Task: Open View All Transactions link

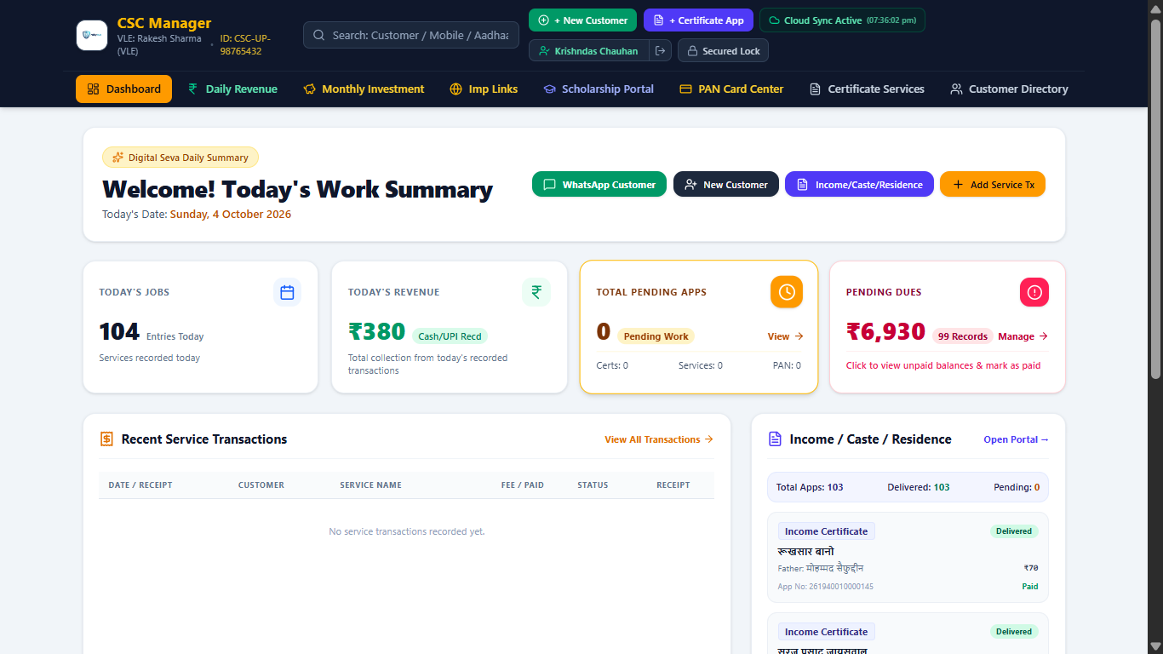Action: 659,439
